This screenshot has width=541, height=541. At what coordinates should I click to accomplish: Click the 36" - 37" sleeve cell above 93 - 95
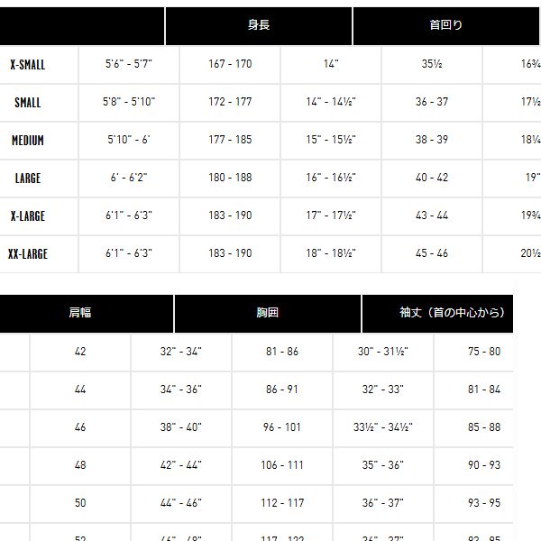pos(382,504)
